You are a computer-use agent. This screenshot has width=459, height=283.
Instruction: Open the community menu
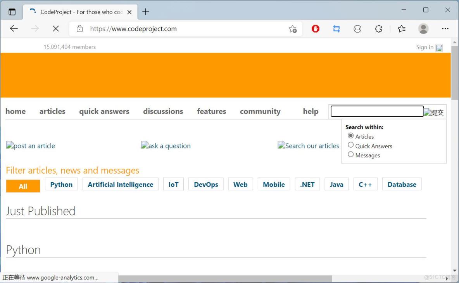click(260, 111)
